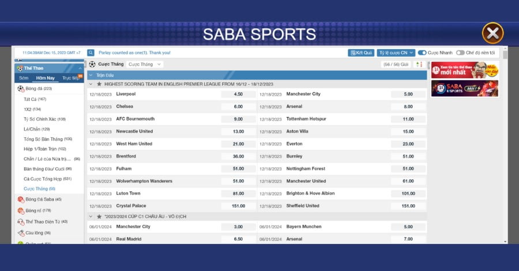
Task: Click the blue search magnifier icon
Action: tap(91, 52)
